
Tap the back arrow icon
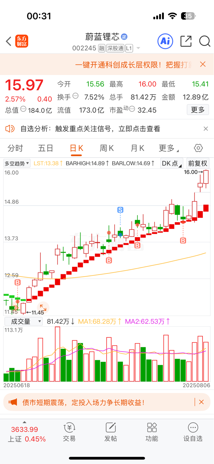(9, 41)
